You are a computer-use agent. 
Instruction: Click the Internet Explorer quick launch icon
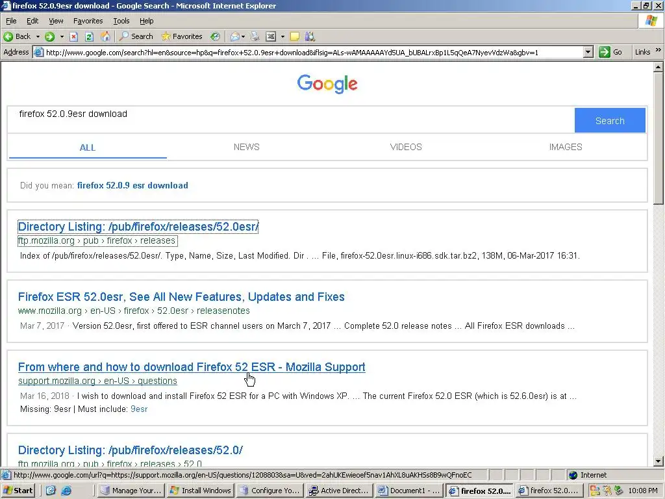pyautogui.click(x=66, y=491)
